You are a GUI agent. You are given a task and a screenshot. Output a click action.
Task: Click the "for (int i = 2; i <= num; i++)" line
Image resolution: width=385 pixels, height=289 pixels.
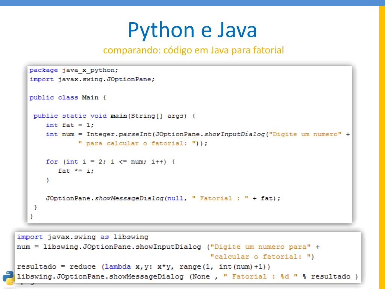tap(110, 162)
